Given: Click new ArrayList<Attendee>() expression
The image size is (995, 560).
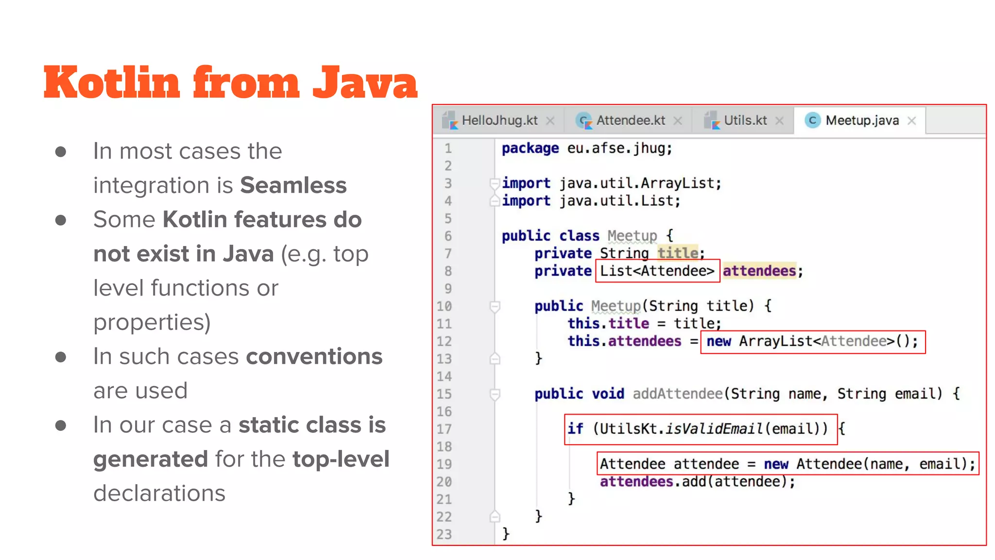Looking at the screenshot, I should pos(813,342).
